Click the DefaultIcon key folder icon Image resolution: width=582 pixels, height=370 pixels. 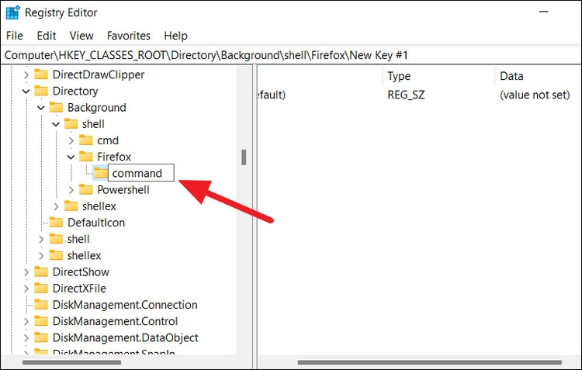pyautogui.click(x=56, y=223)
